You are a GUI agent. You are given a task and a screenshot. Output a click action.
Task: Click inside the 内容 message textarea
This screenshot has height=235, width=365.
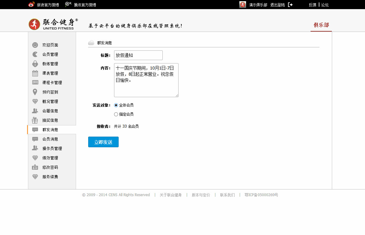(x=146, y=80)
